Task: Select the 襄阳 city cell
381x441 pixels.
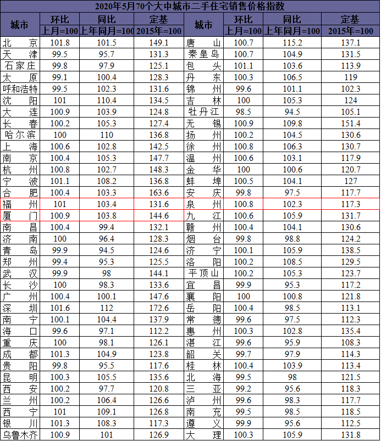Action: tap(203, 297)
